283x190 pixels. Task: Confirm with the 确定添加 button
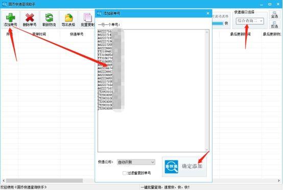(x=184, y=167)
